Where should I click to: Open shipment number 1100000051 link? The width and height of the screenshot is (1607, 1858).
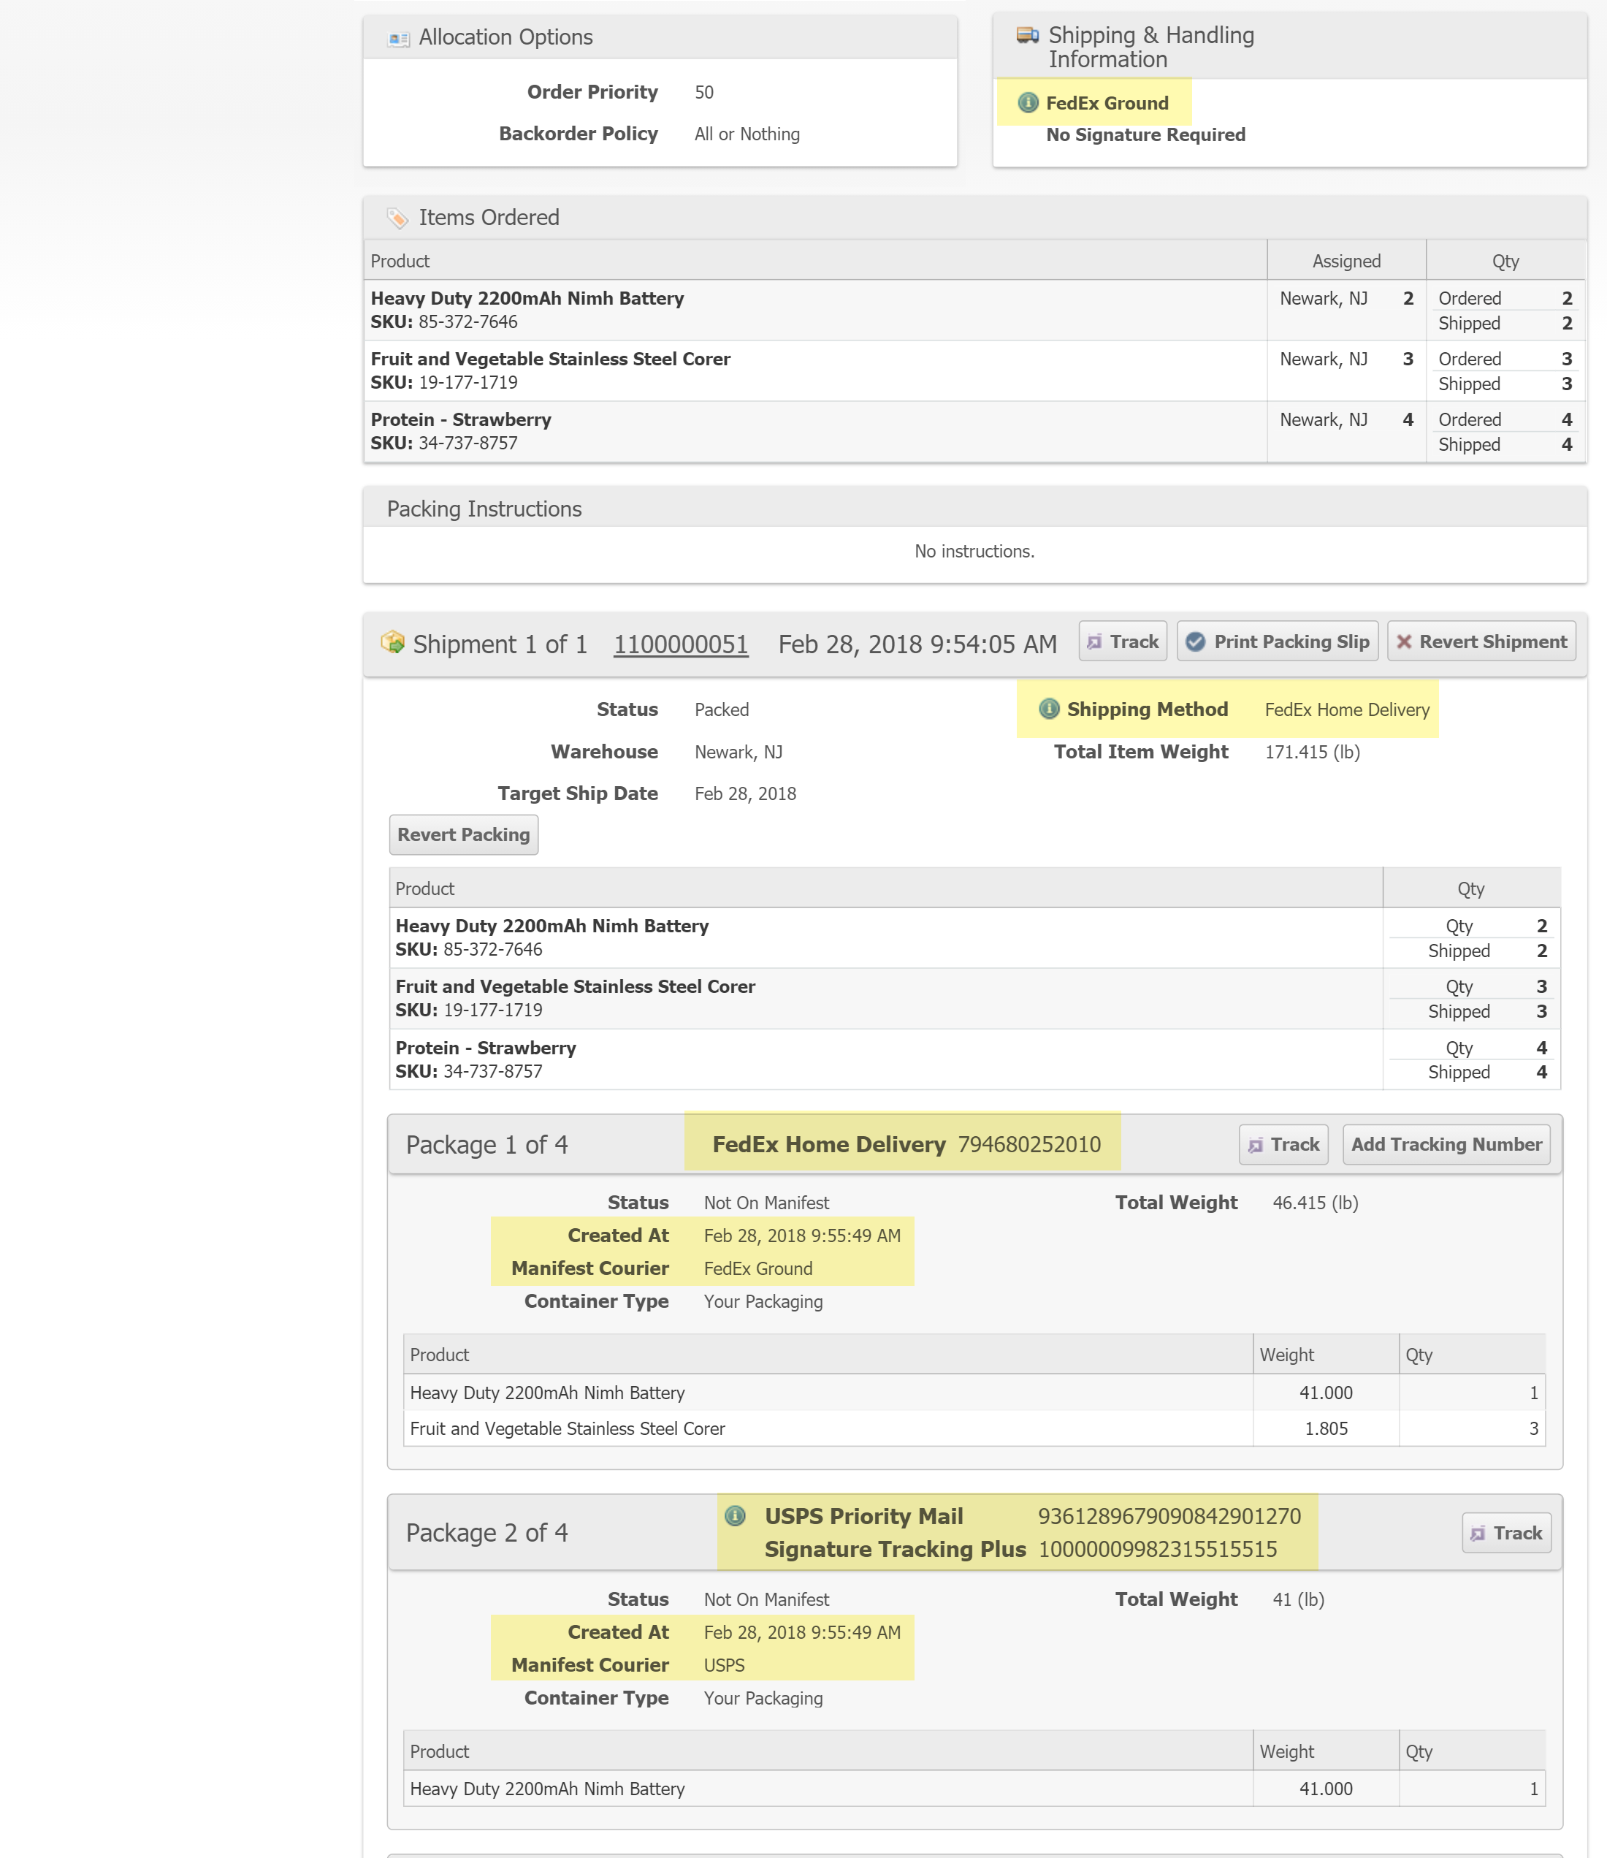(x=680, y=644)
